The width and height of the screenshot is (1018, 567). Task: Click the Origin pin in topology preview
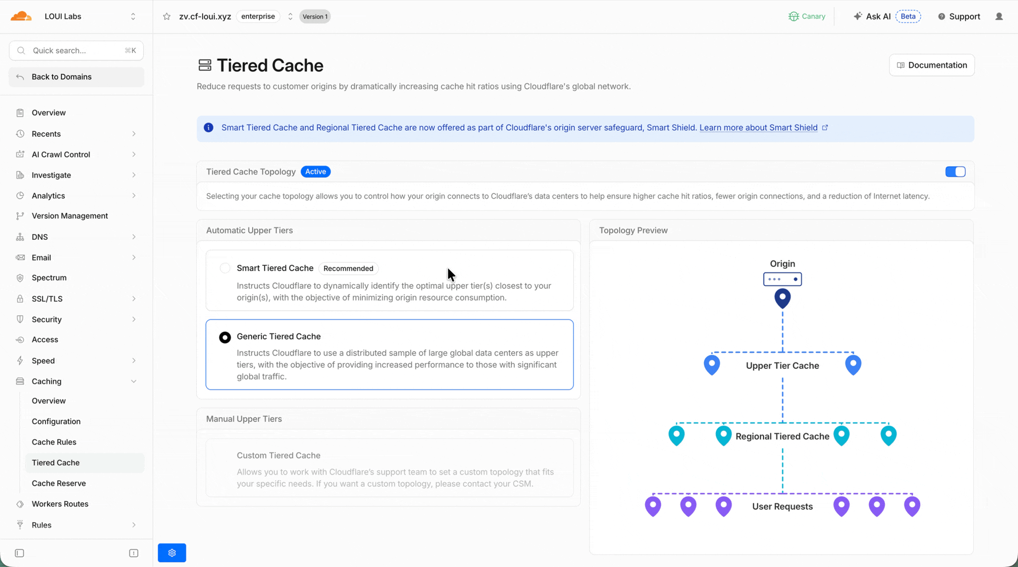[x=782, y=298]
